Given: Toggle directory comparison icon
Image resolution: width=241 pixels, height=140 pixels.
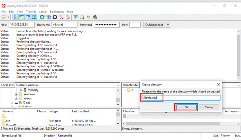Looking at the screenshot, I should click(x=82, y=17).
